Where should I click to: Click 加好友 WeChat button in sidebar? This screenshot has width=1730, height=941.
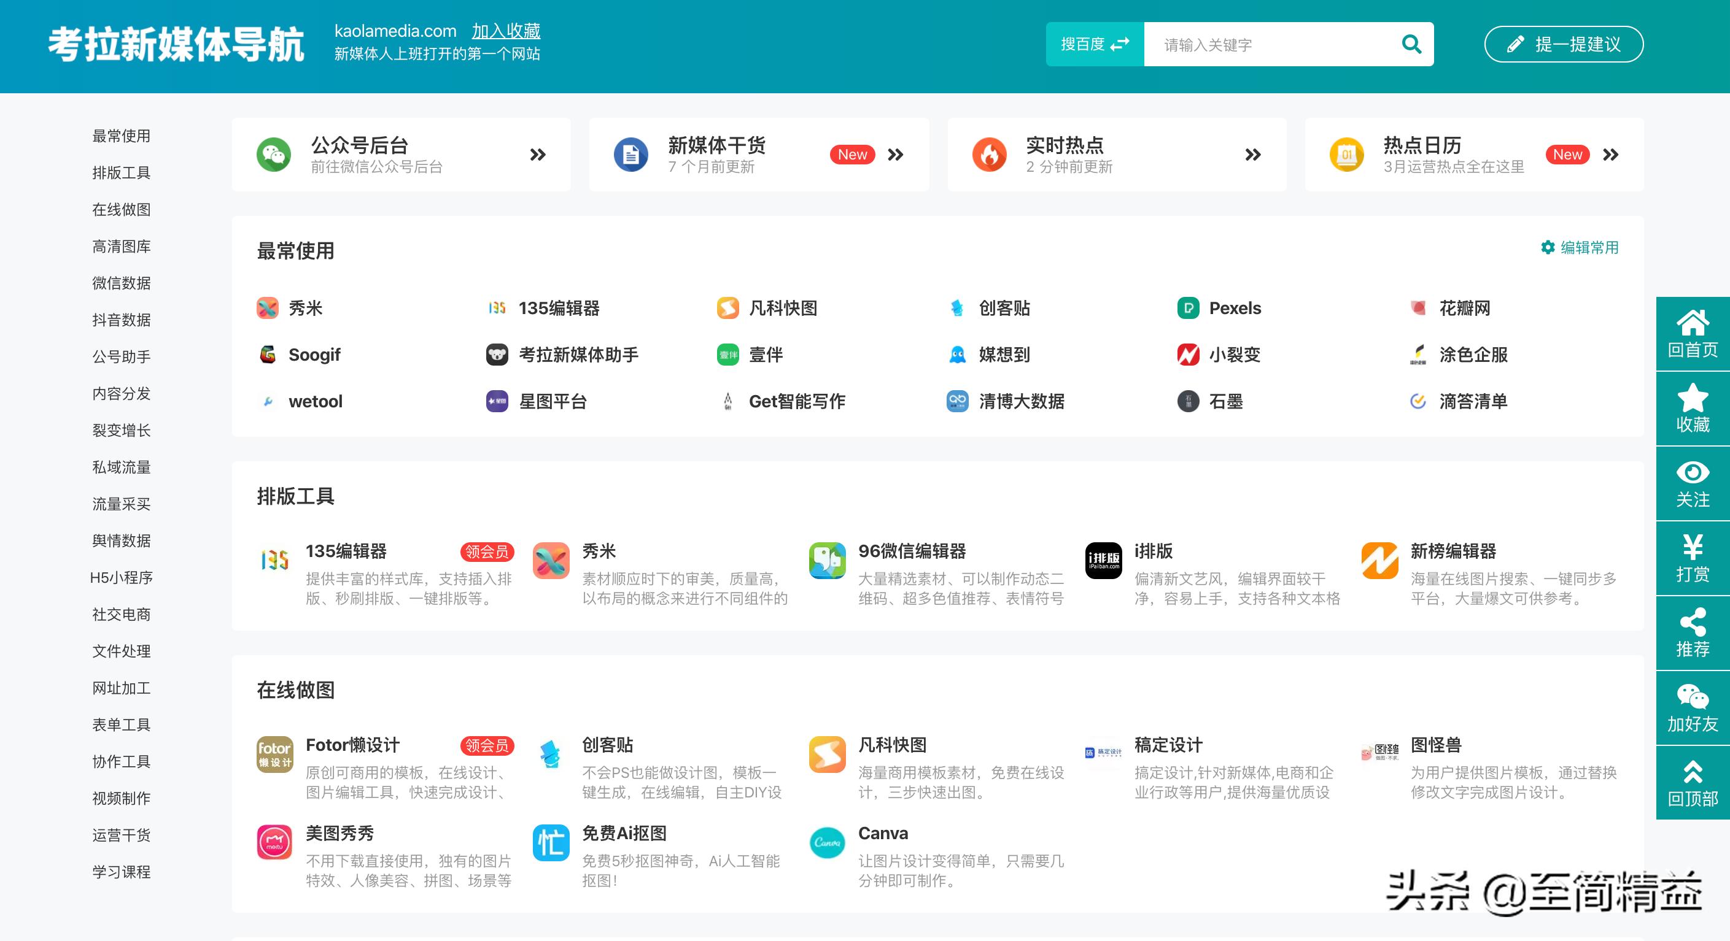point(1693,708)
